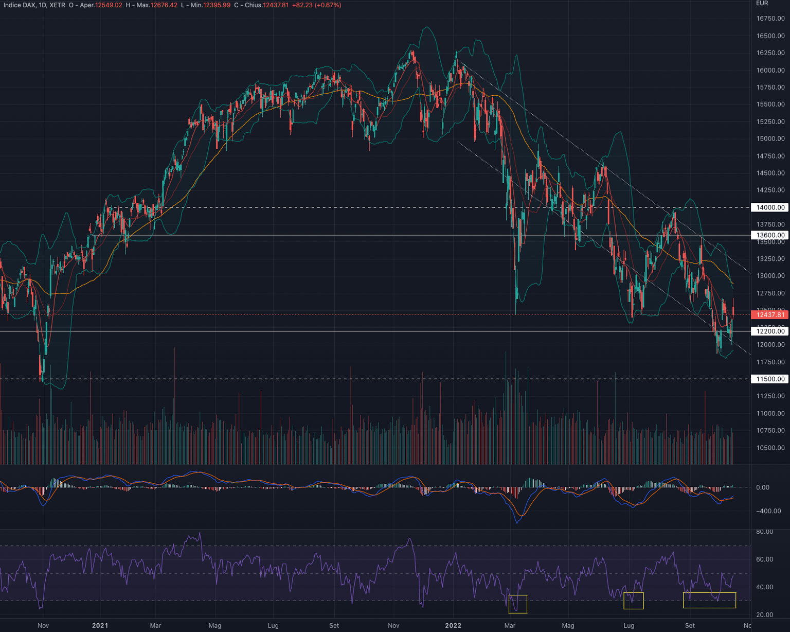Click the 2022 label on time axis
The height and width of the screenshot is (632, 790).
453,626
